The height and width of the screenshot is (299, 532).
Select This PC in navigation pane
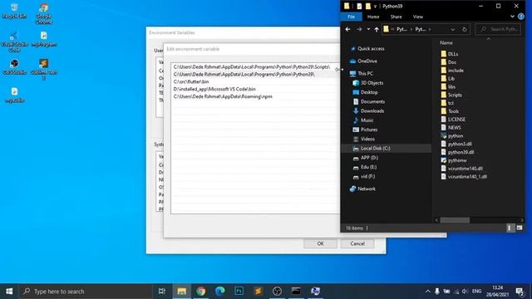365,73
